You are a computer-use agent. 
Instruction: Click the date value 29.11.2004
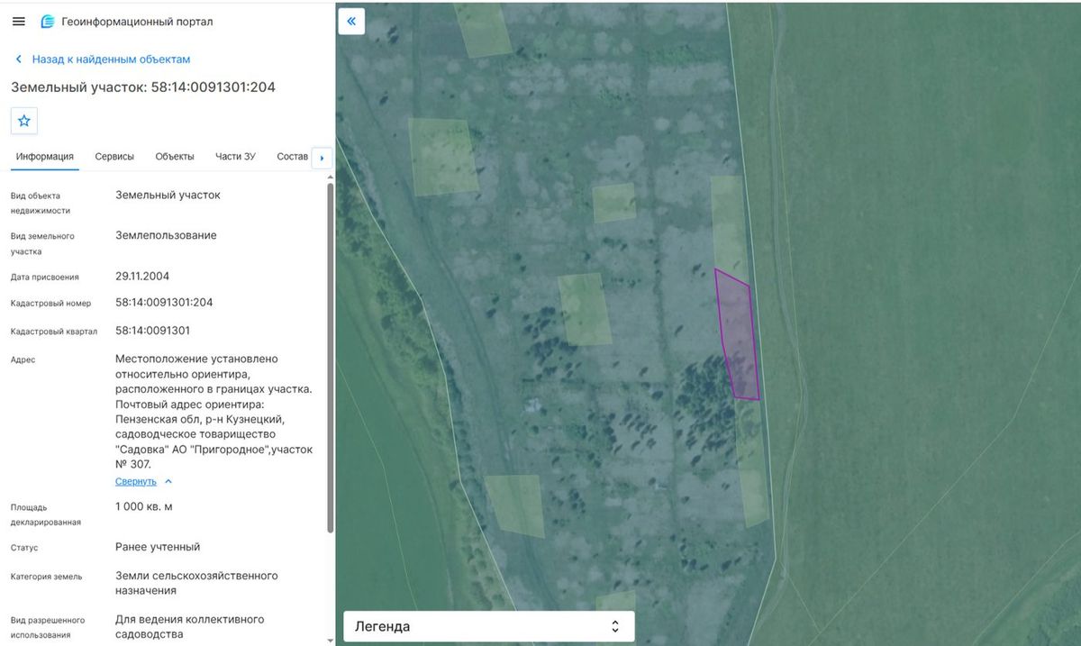[142, 277]
